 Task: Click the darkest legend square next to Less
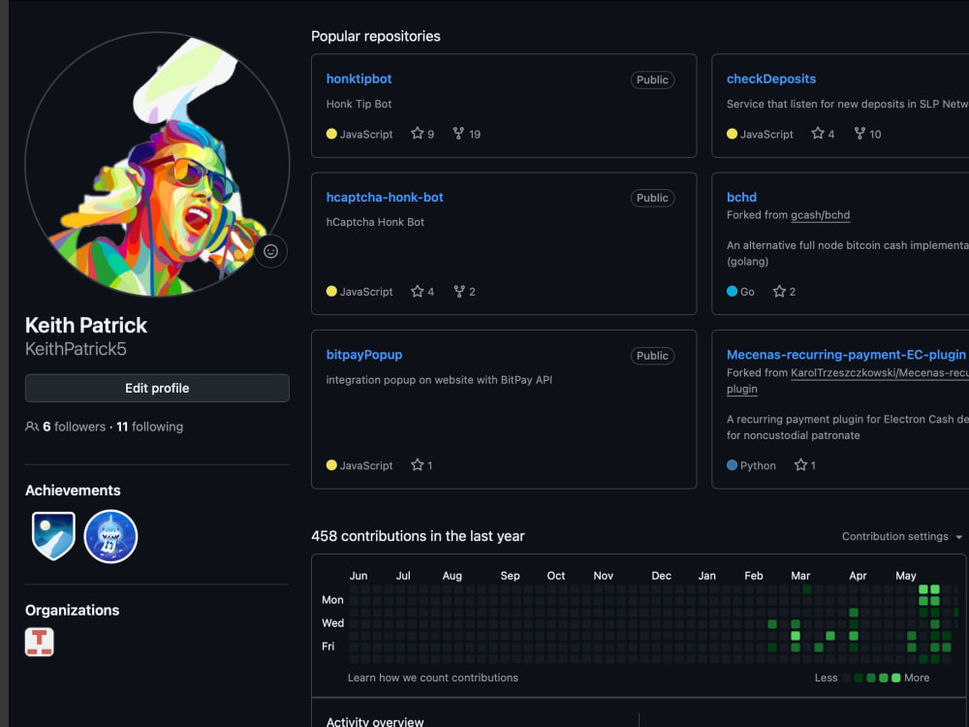(847, 678)
